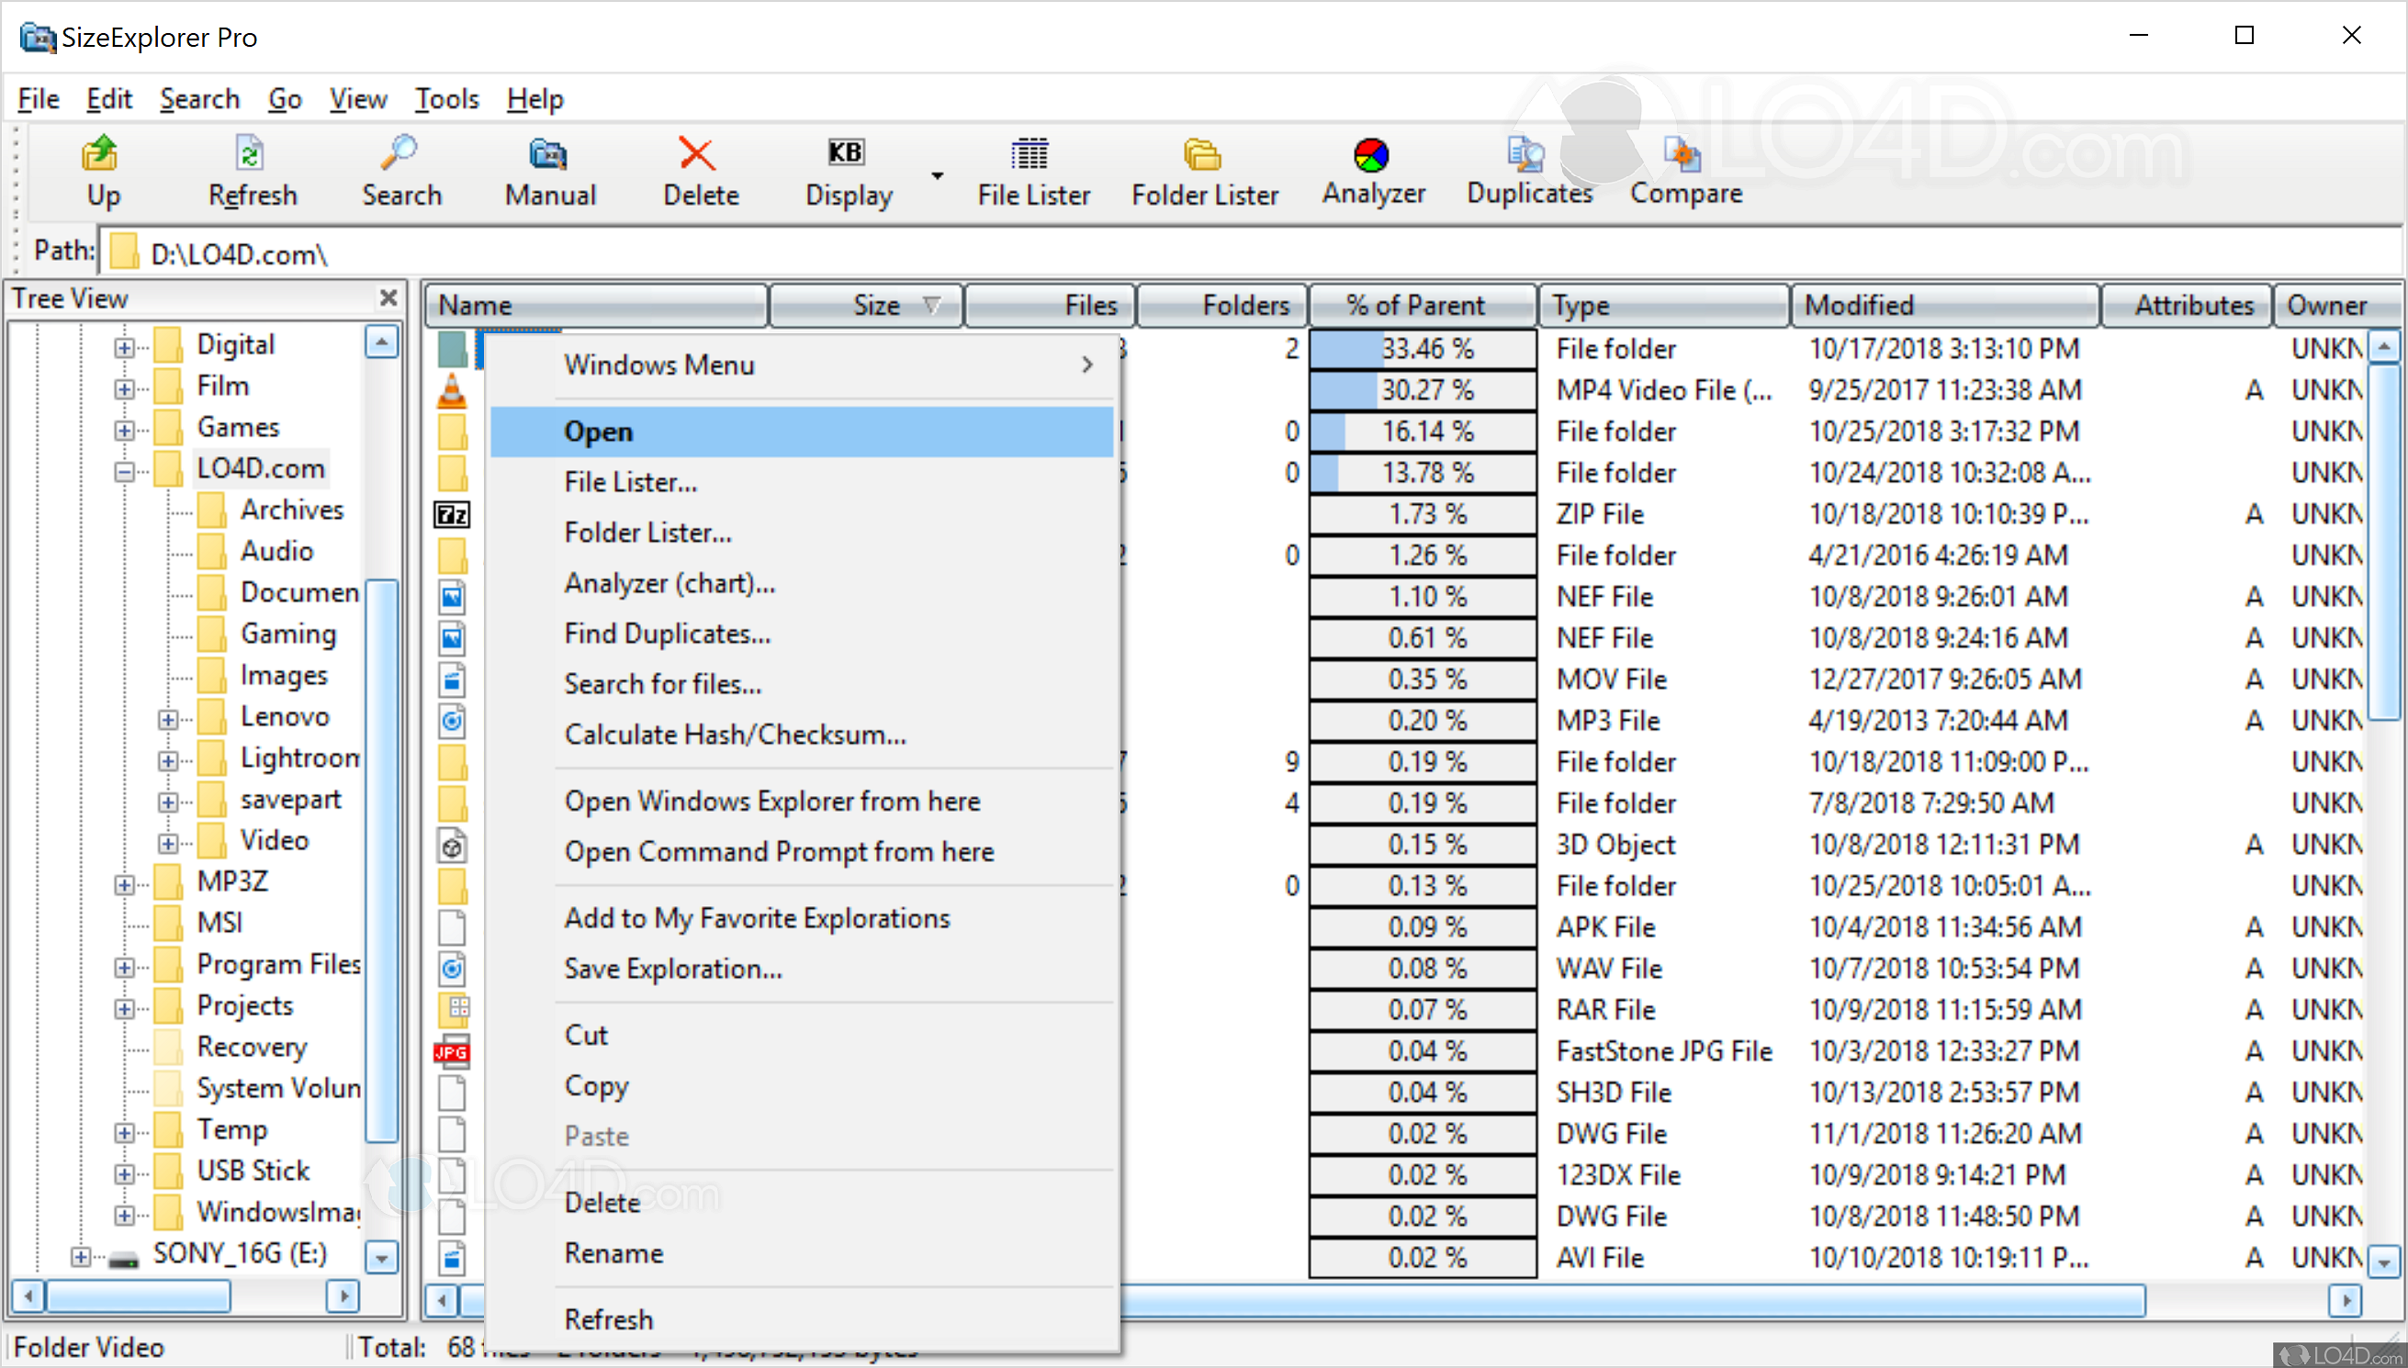2408x1368 pixels.
Task: Select USB Stick folder in tree
Action: pos(253,1172)
